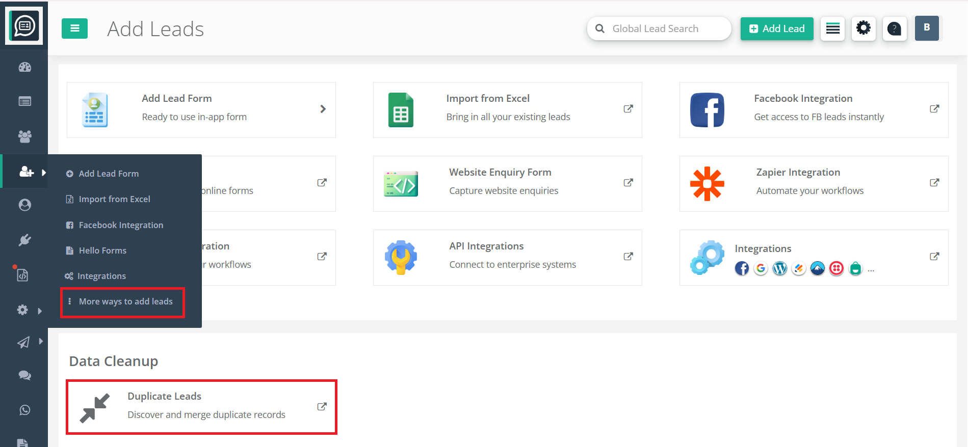Click the red dotted circle icon in Integrations card
Image resolution: width=968 pixels, height=447 pixels.
click(836, 268)
